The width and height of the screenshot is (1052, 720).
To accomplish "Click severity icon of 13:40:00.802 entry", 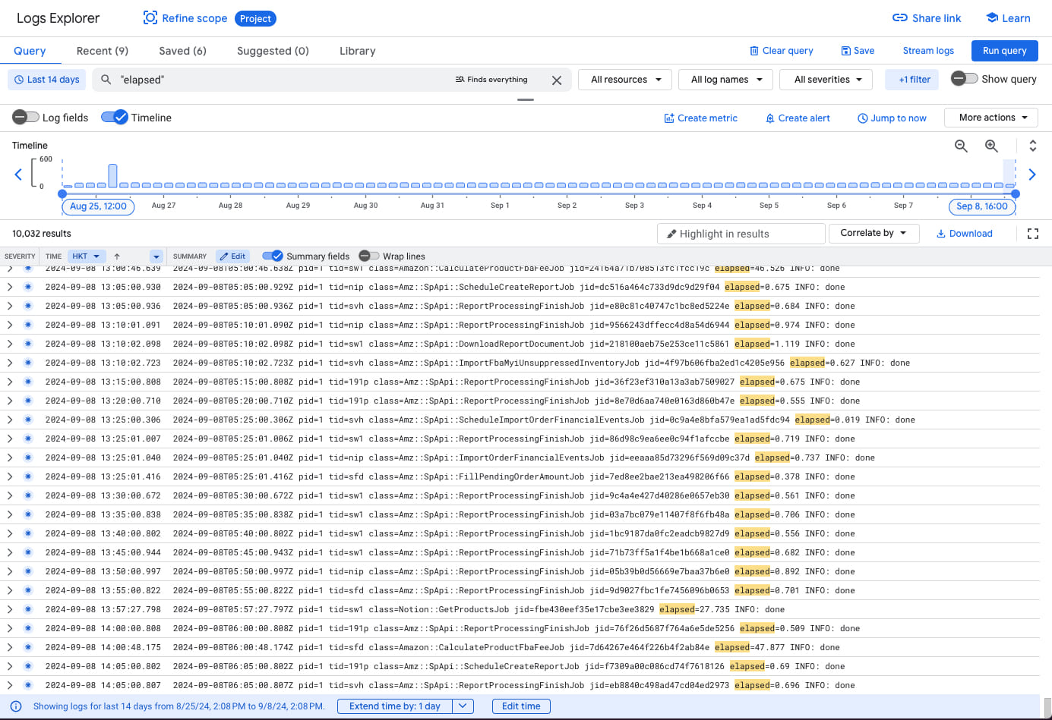I will (x=28, y=533).
